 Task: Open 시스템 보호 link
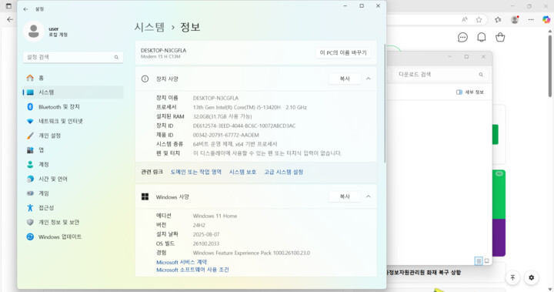click(242, 172)
